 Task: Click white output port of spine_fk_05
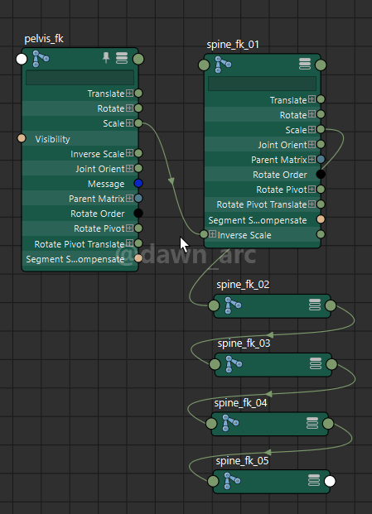(330, 481)
